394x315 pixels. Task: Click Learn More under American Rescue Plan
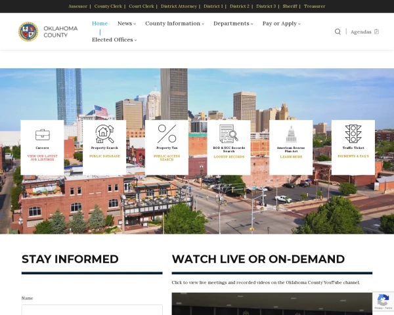tap(291, 157)
